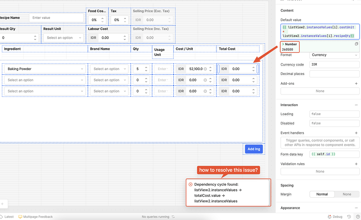Increase Total Cost in the first row
Screen dimensions: 361x220
tap(253, 67)
